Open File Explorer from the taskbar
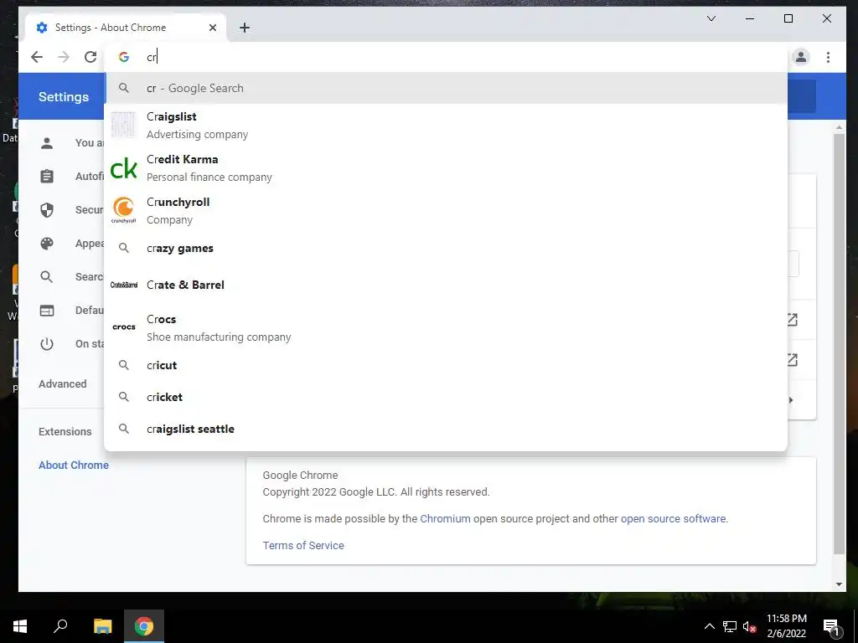Screen dimensions: 858x643 coord(102,626)
